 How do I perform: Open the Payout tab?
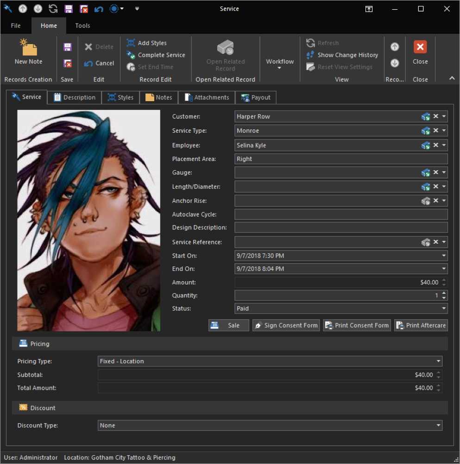click(256, 97)
